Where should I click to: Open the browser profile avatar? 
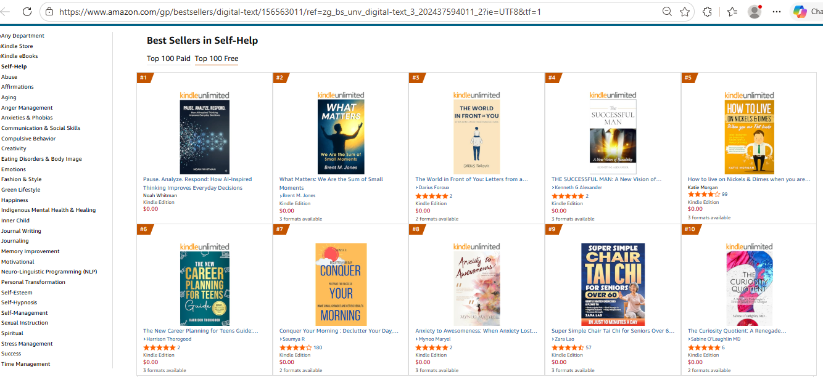(x=754, y=12)
